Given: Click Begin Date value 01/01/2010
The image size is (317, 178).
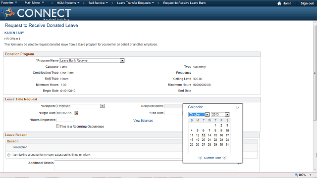Looking at the screenshot, I should point(68,91).
